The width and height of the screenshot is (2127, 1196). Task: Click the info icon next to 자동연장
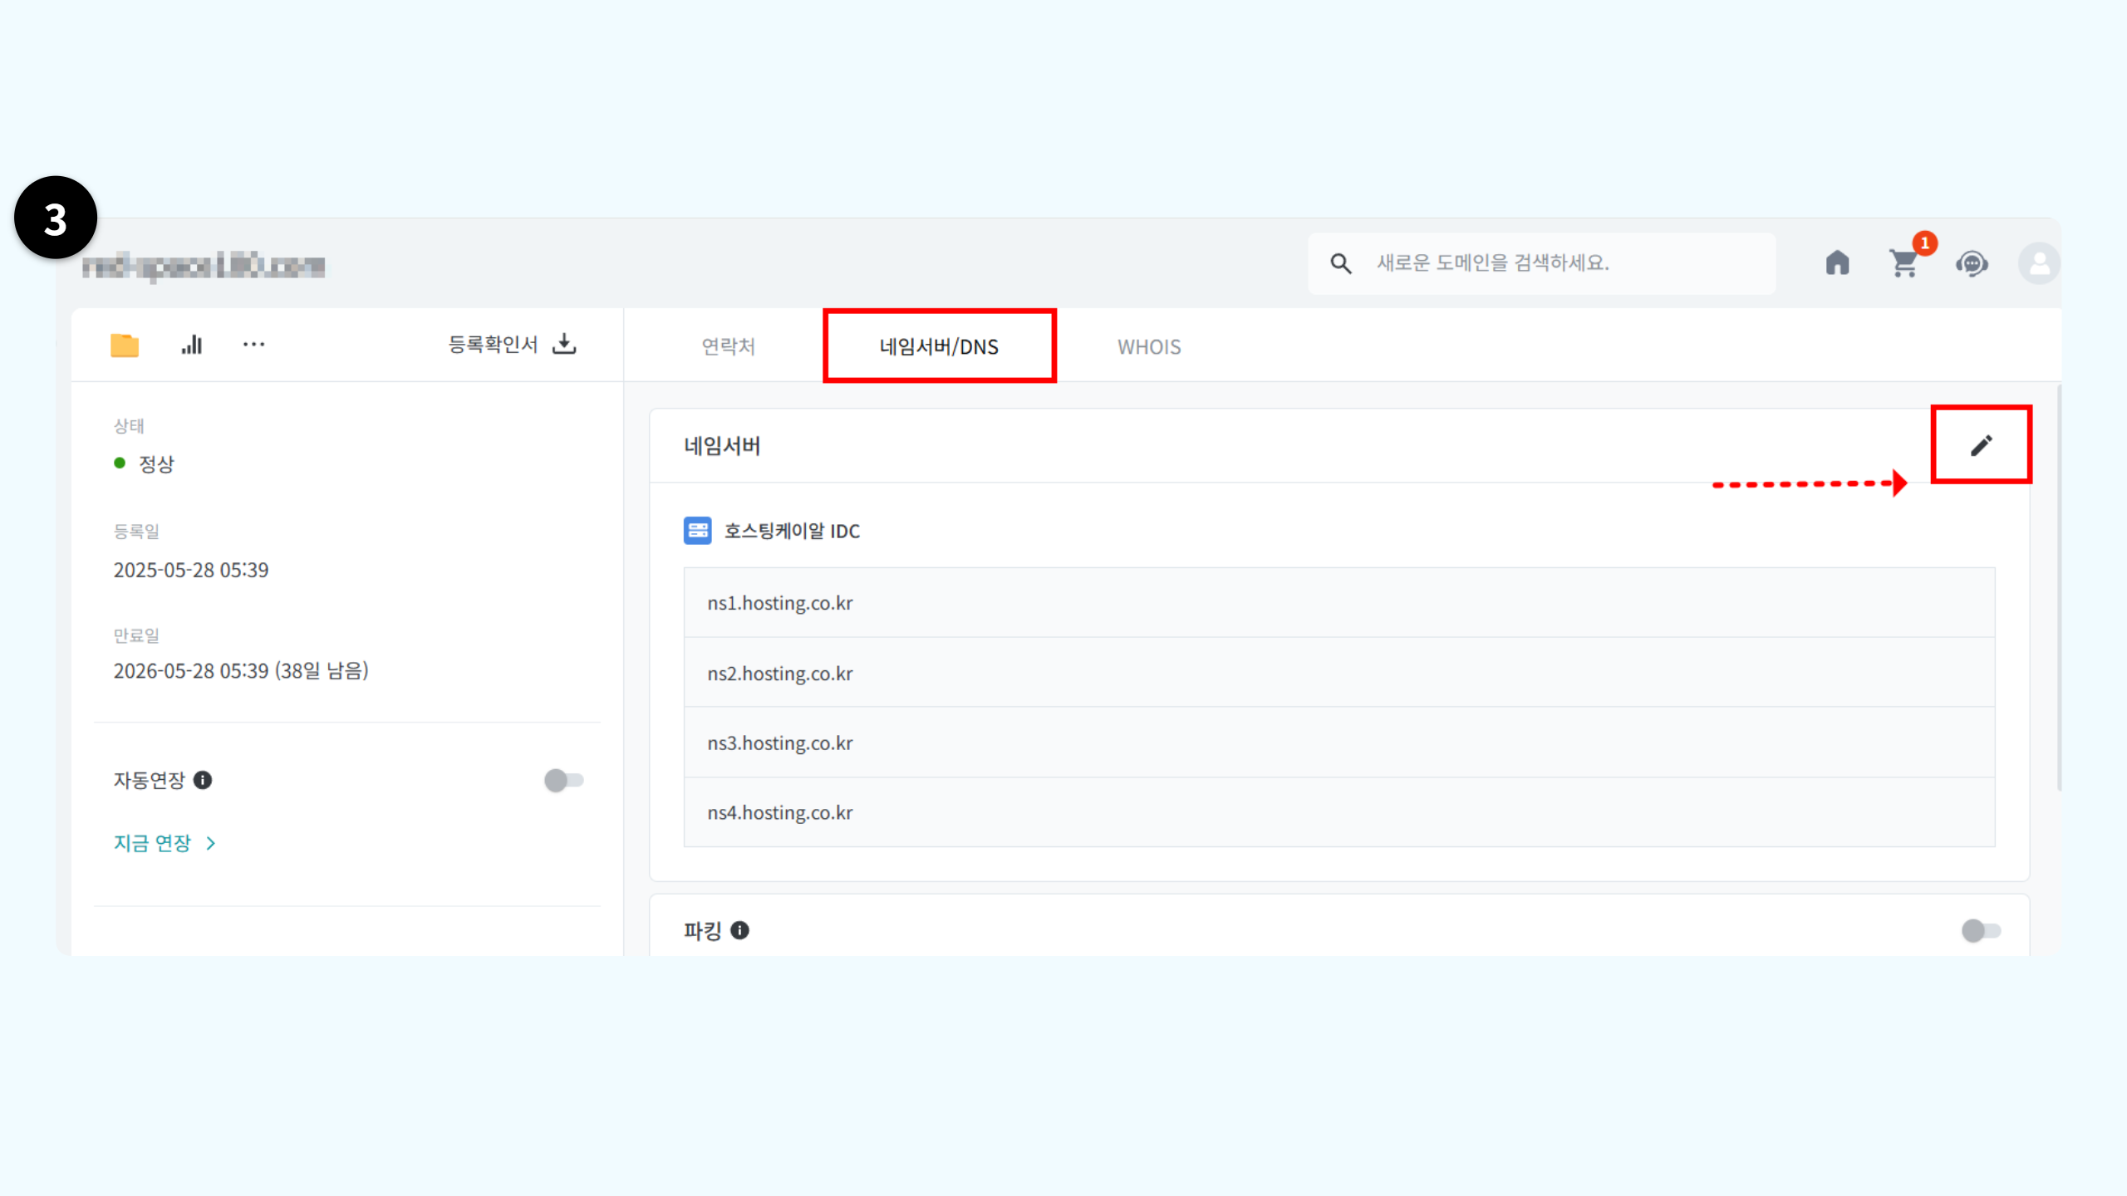point(203,780)
